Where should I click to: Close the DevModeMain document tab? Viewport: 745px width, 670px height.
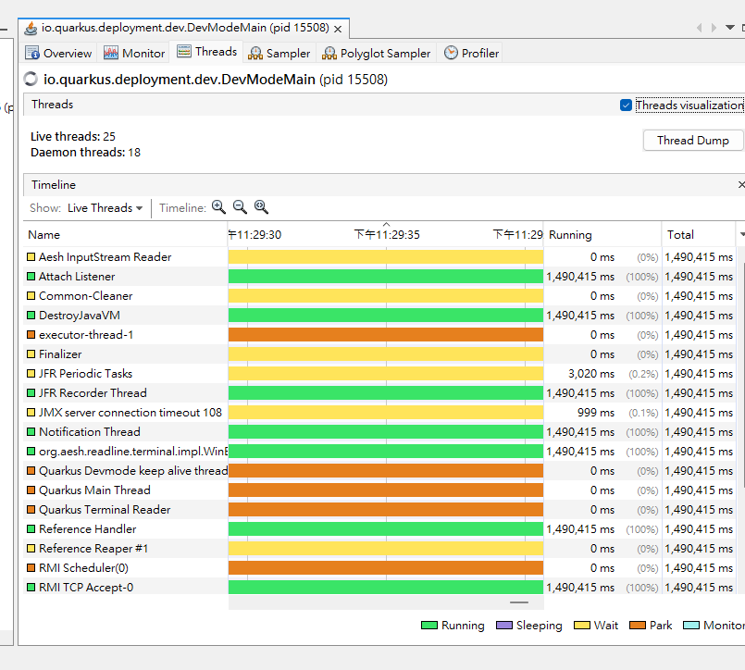click(338, 29)
